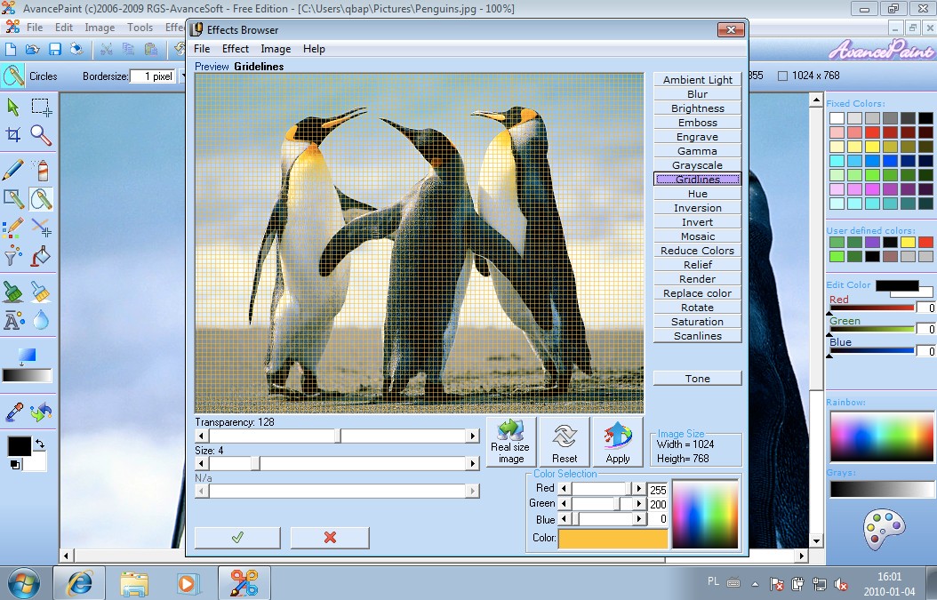Click the Water drop blur tool
This screenshot has height=600, width=937.
coord(41,320)
